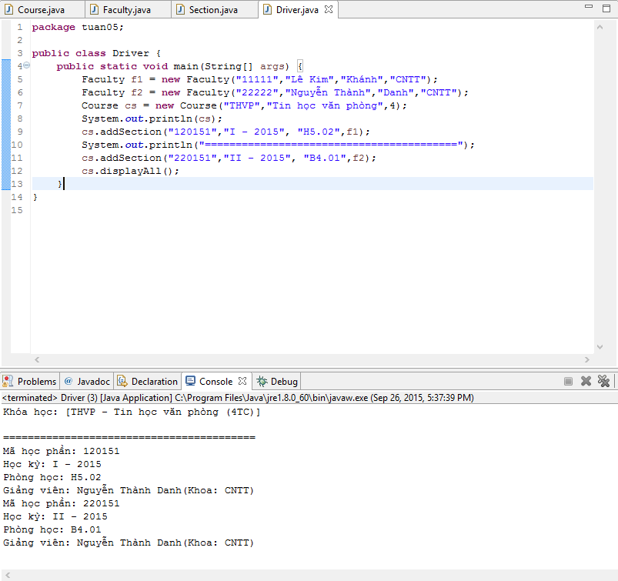The width and height of the screenshot is (618, 581).
Task: Click the '<terminated> Driver (3)' status line
Action: [x=238, y=397]
